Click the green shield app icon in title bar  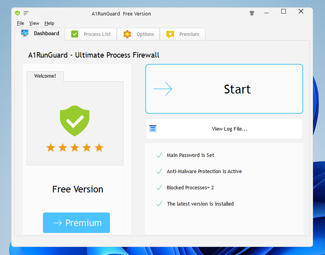17,13
